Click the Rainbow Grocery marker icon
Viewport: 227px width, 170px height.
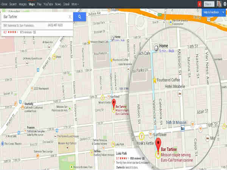(x=171, y=22)
